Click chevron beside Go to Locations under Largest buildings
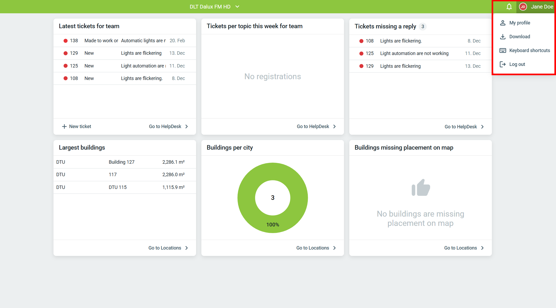 [187, 248]
